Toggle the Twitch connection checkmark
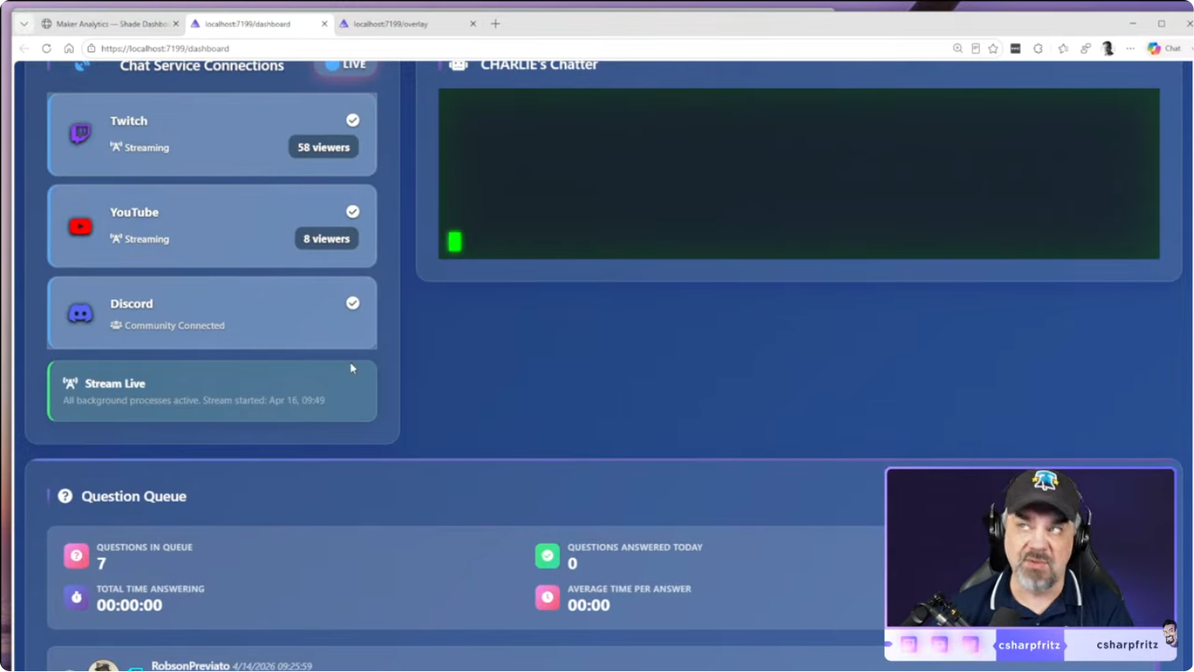 point(353,121)
